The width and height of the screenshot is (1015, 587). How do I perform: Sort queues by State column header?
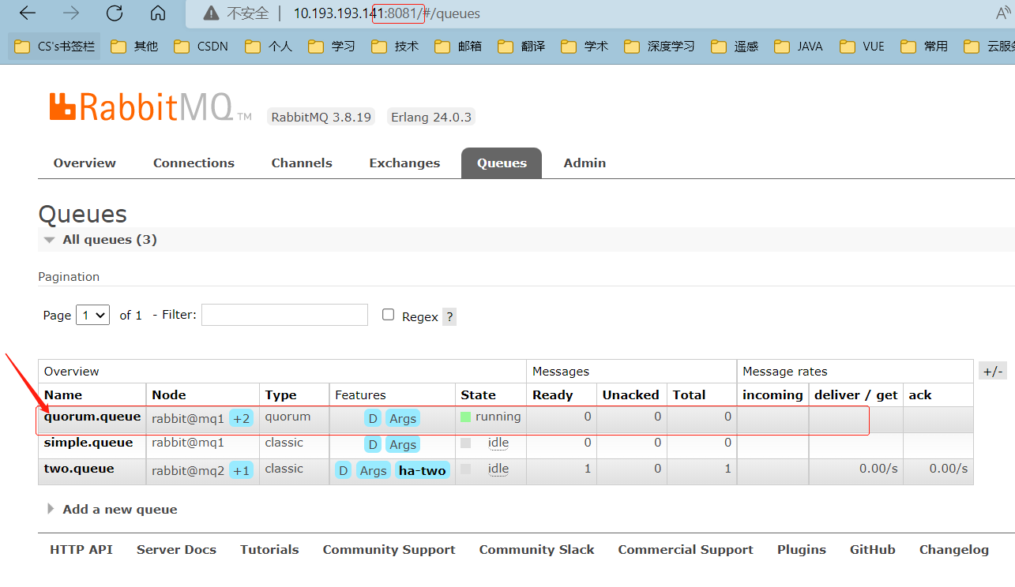point(479,394)
